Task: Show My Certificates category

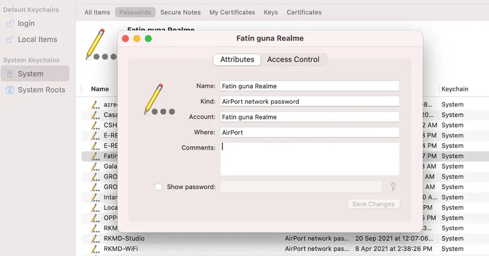Action: click(x=232, y=12)
